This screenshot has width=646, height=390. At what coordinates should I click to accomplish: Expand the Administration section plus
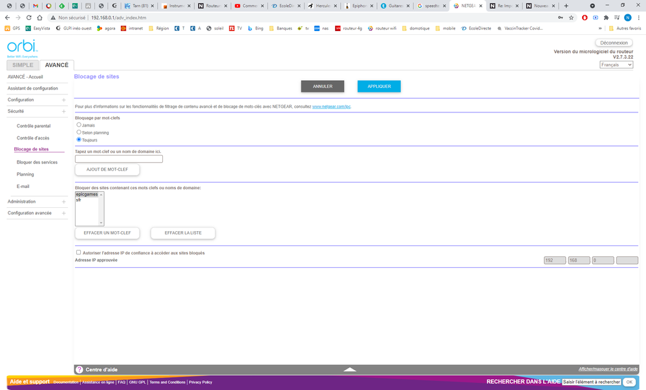pyautogui.click(x=63, y=201)
